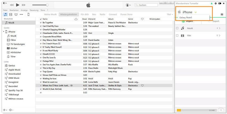Open the Titel sort dropdown
This screenshot has width=227, height=114.
(x=170, y=14)
